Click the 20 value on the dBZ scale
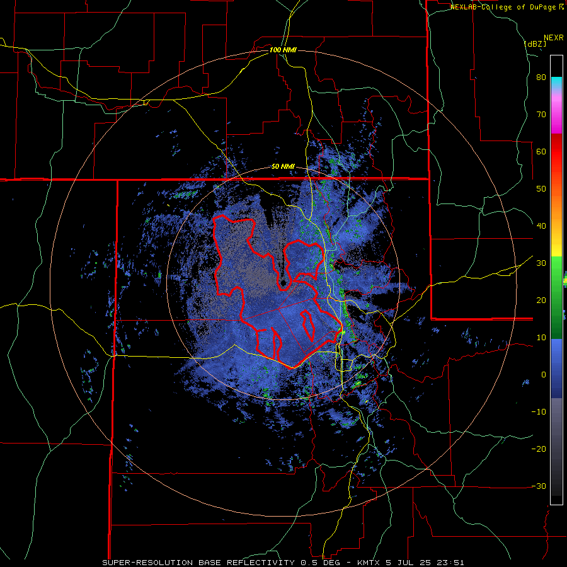 point(541,301)
